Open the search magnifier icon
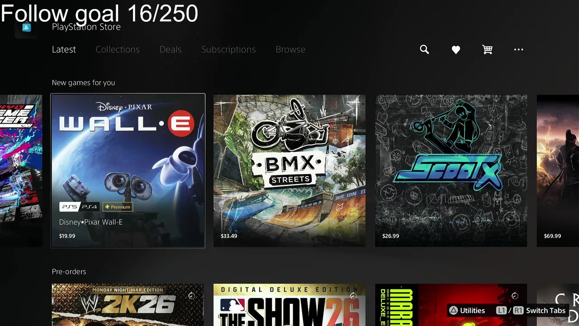The width and height of the screenshot is (579, 326). (424, 49)
